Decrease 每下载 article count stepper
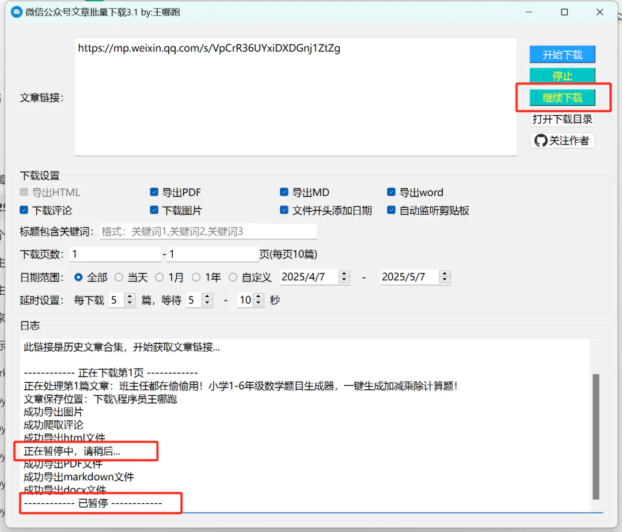Screen dimensions: 622x532 pyautogui.click(x=130, y=303)
